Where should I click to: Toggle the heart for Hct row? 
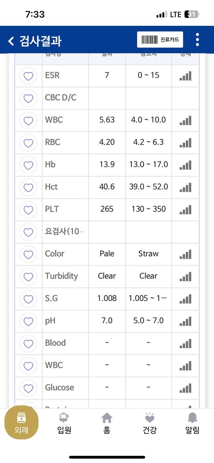28,187
